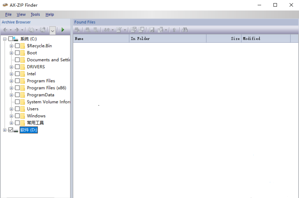The height and width of the screenshot is (198, 299).
Task: Select the ProgramData folder in tree
Action: click(40, 95)
